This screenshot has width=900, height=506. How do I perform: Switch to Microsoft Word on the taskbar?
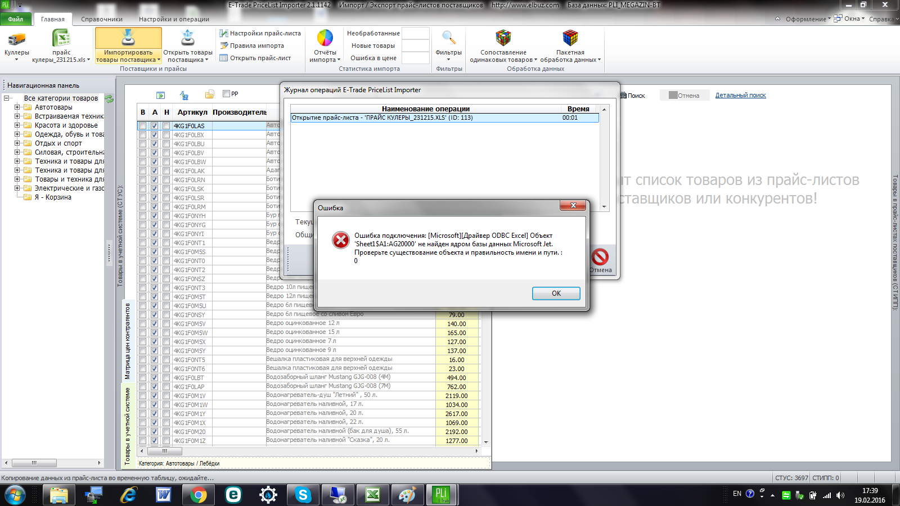pos(164,495)
